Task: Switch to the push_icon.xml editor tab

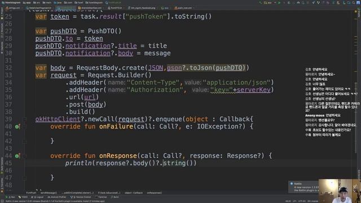Action: (x=183, y=8)
